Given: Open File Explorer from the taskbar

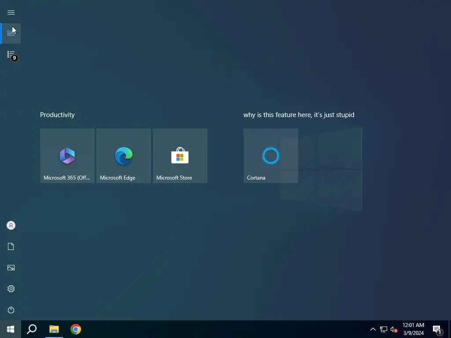Looking at the screenshot, I should coord(54,329).
